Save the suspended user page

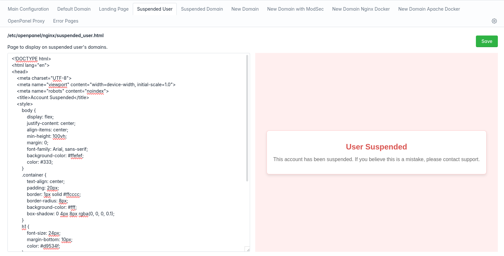(x=487, y=41)
